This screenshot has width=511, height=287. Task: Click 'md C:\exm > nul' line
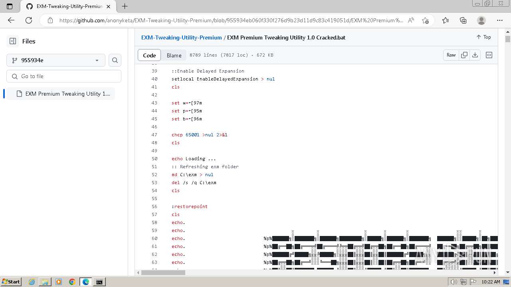click(x=192, y=175)
